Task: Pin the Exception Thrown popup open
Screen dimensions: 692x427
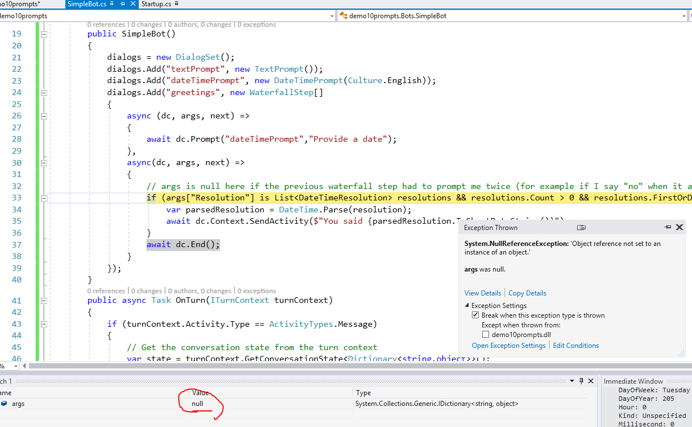Action: tap(668, 227)
